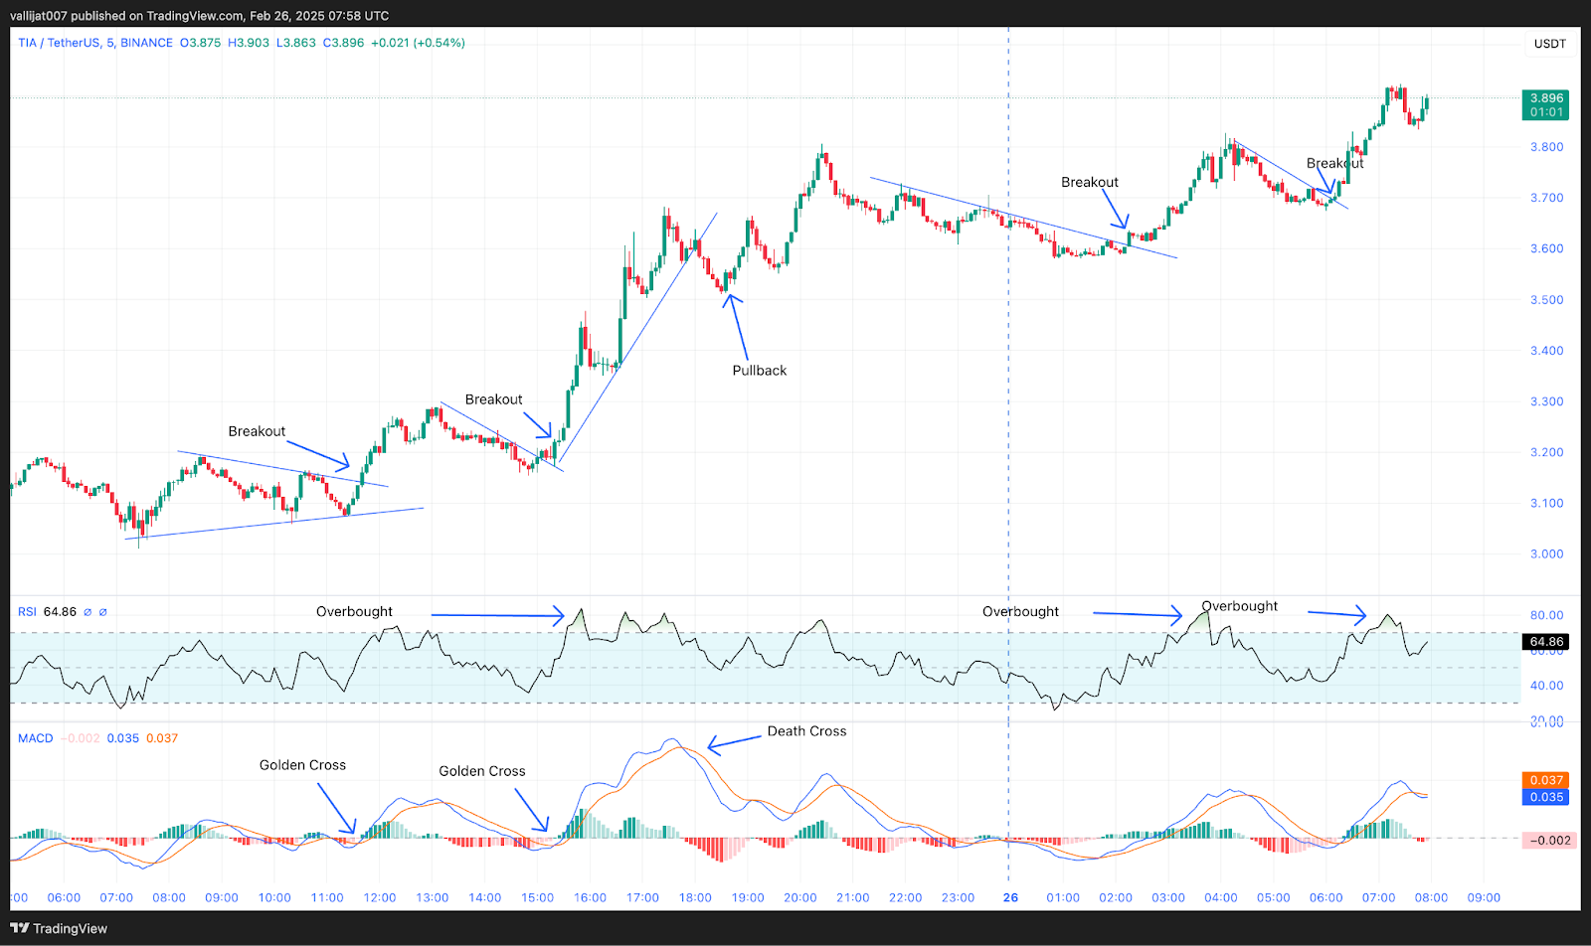
Task: Click the vallijat007 published header text
Action: (x=199, y=16)
